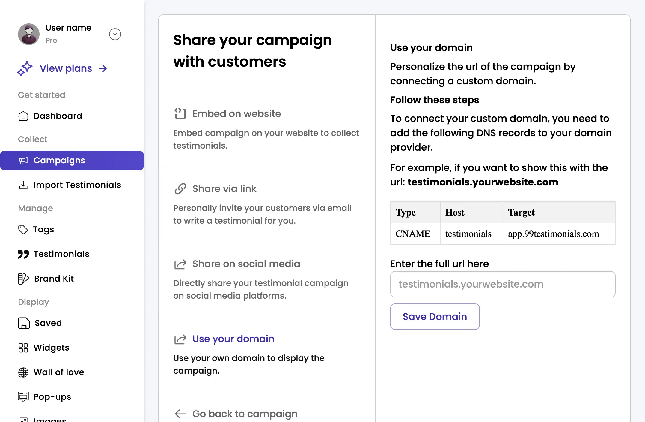Click the Campaigns megaphone icon
This screenshot has height=422, width=645.
[23, 161]
